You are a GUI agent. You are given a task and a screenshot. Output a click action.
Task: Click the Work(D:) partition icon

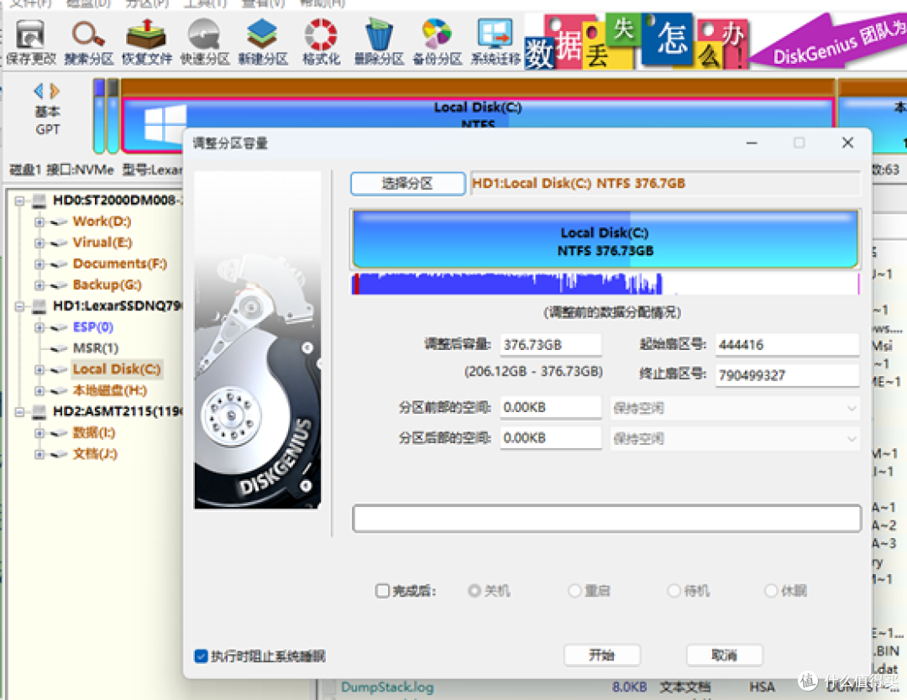tap(59, 222)
